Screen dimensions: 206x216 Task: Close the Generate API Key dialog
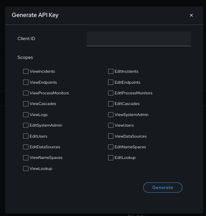coord(191,15)
